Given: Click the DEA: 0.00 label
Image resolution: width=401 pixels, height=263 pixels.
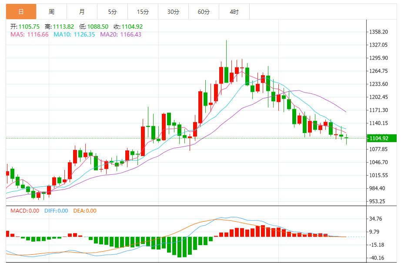Looking at the screenshot, I should tap(85, 211).
